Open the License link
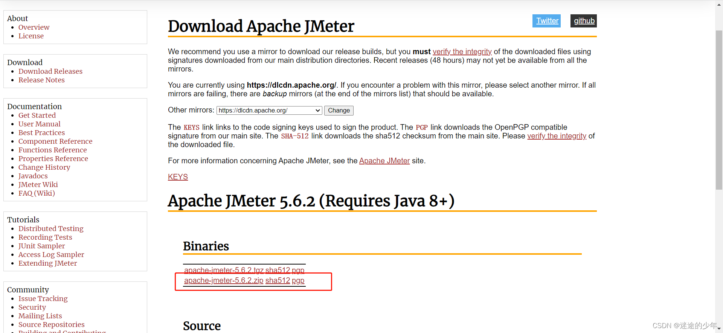723x333 pixels. [31, 36]
